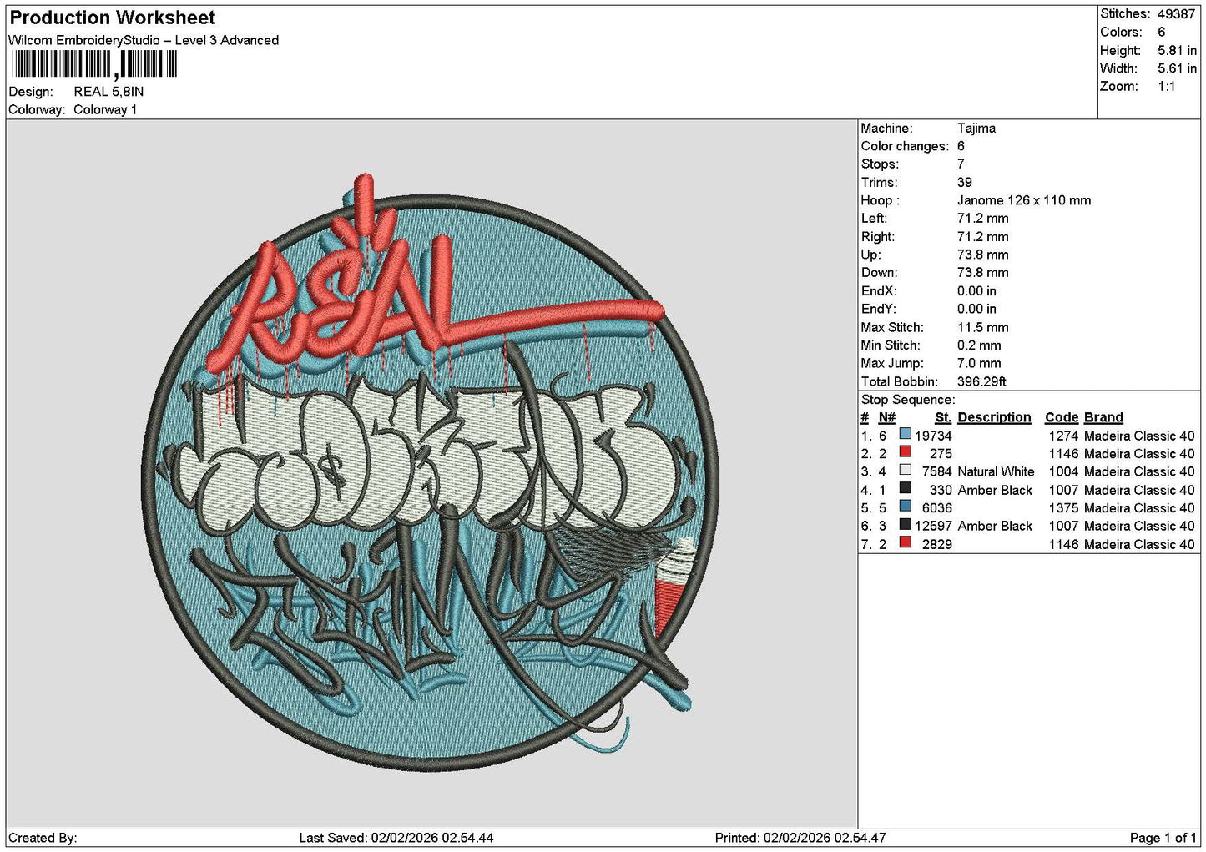Select thread code 1274
The image size is (1206, 852).
pyautogui.click(x=1063, y=436)
